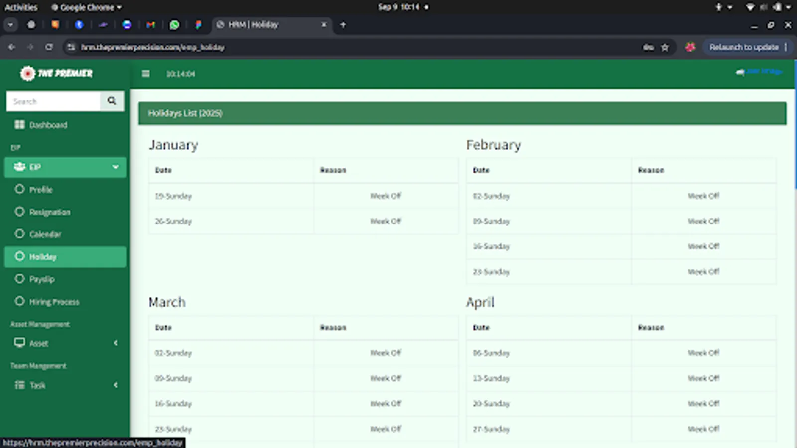Click the Dashboard grid icon

[19, 124]
